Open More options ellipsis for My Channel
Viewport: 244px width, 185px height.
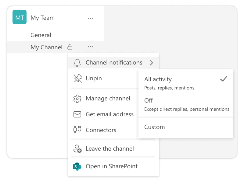point(90,47)
